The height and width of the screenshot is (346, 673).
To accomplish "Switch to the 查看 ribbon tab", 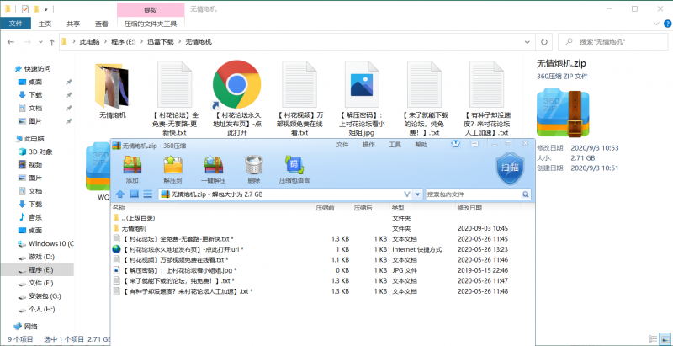I will coord(102,24).
